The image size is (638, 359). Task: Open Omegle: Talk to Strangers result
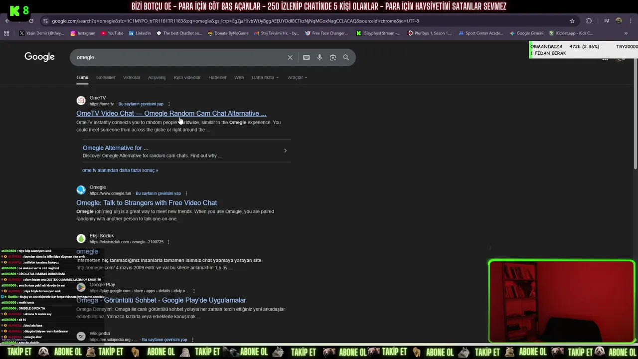147,203
